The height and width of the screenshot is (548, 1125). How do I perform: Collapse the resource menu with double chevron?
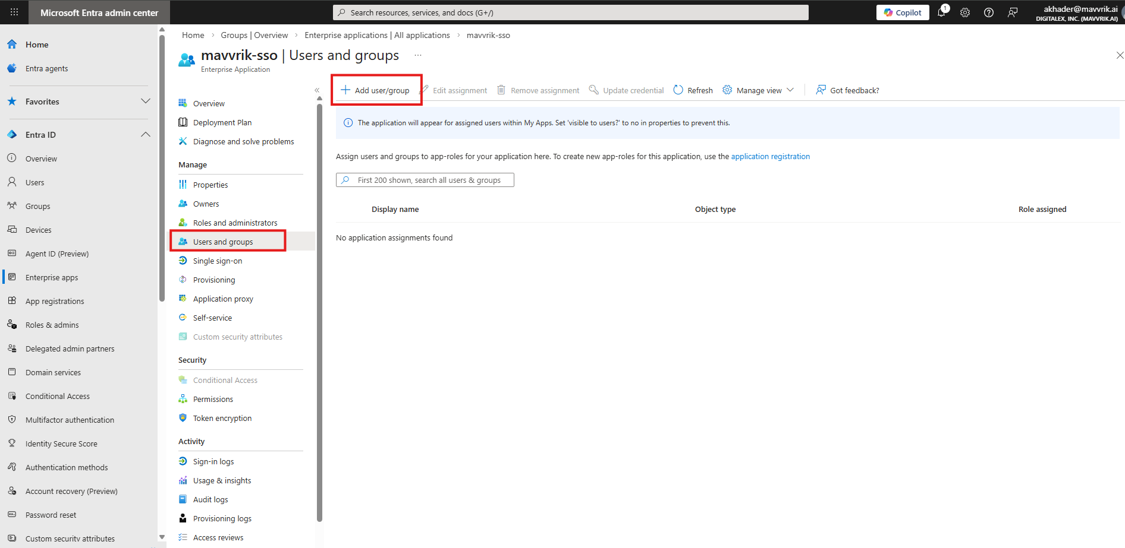pos(317,90)
